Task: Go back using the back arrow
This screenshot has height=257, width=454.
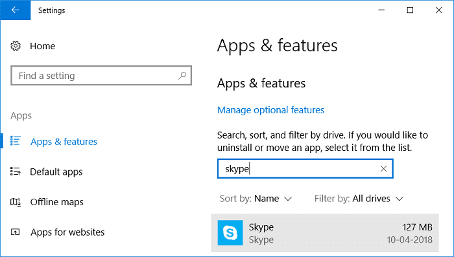Action: 16,10
